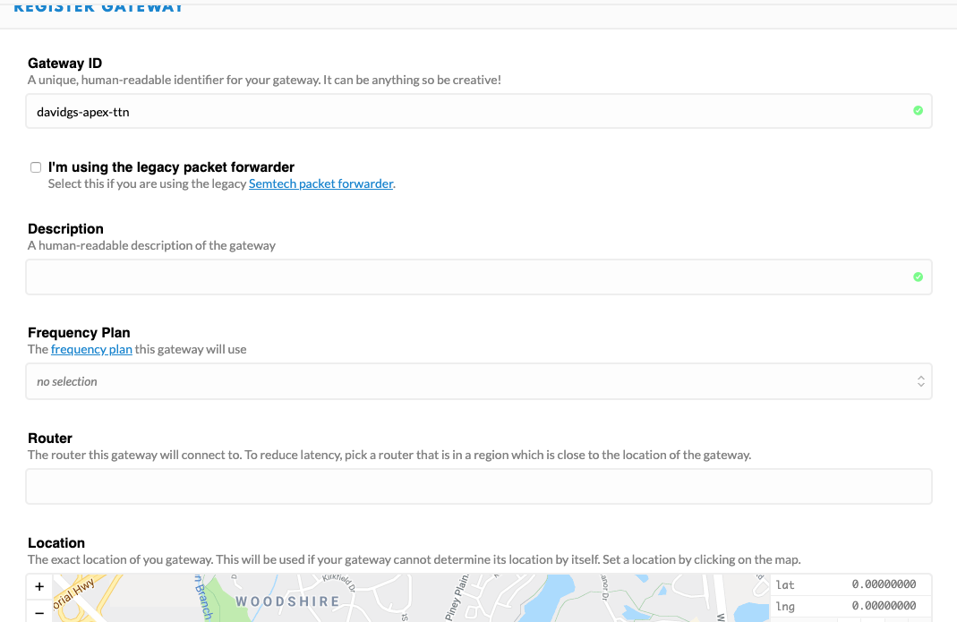Open the Router selection field
Viewport: 957px width, 622px height.
pos(479,487)
